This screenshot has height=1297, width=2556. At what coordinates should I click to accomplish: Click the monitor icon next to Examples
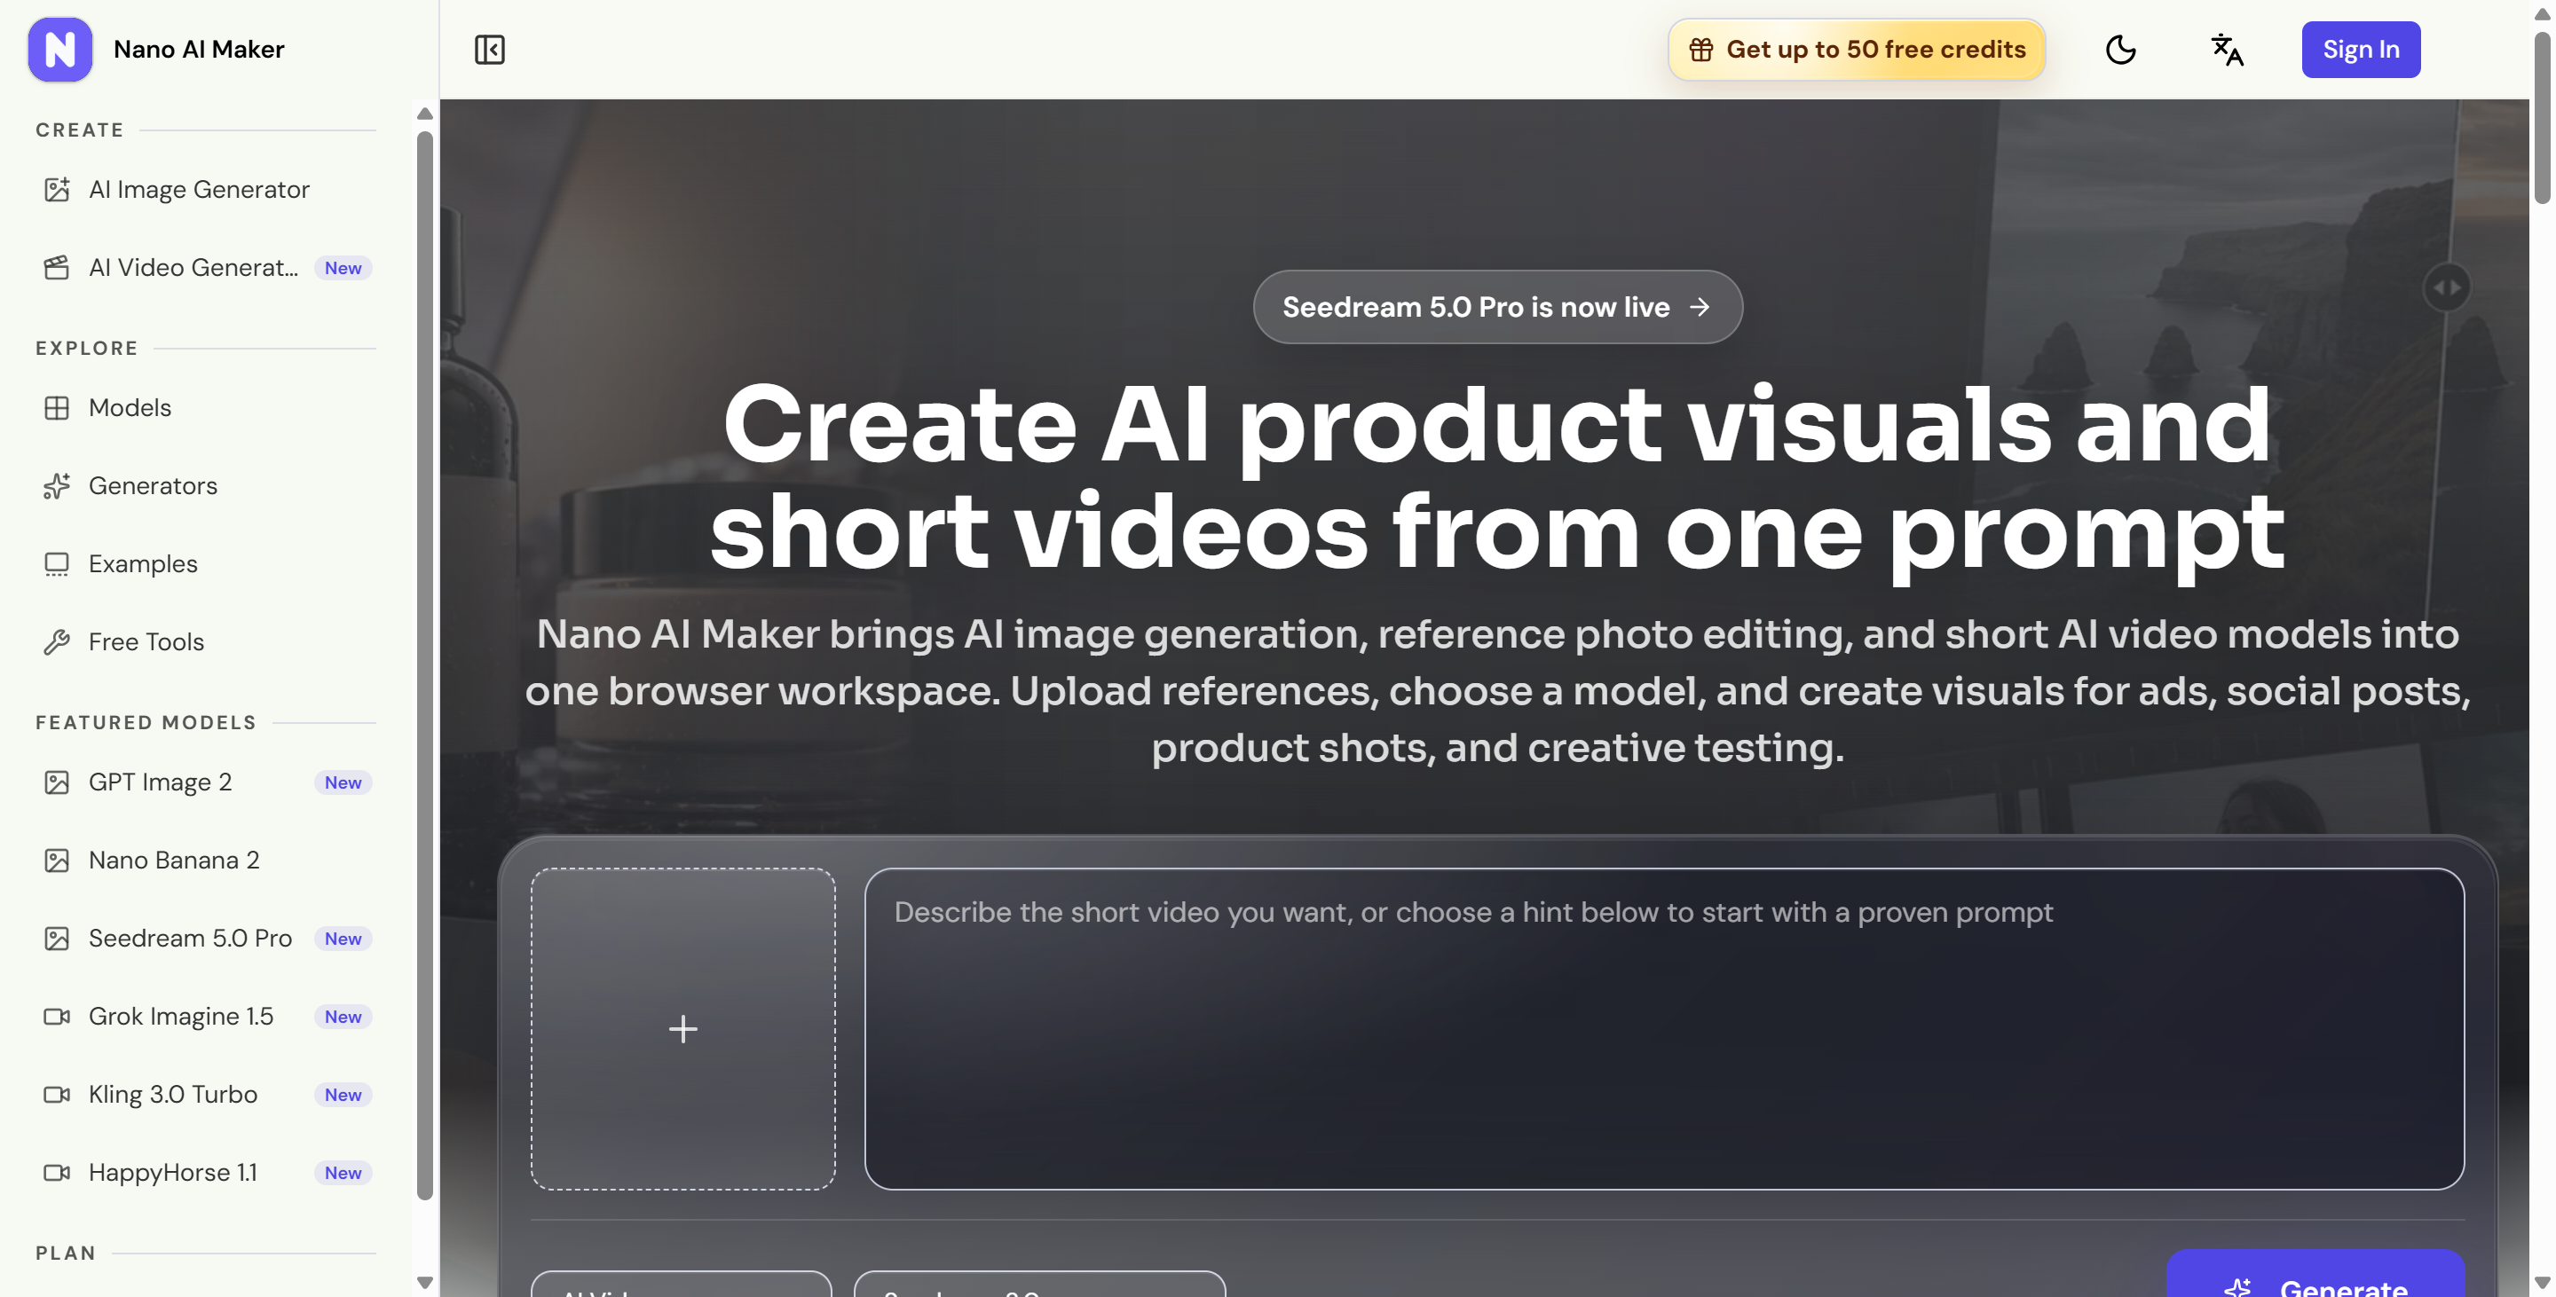pyautogui.click(x=57, y=564)
